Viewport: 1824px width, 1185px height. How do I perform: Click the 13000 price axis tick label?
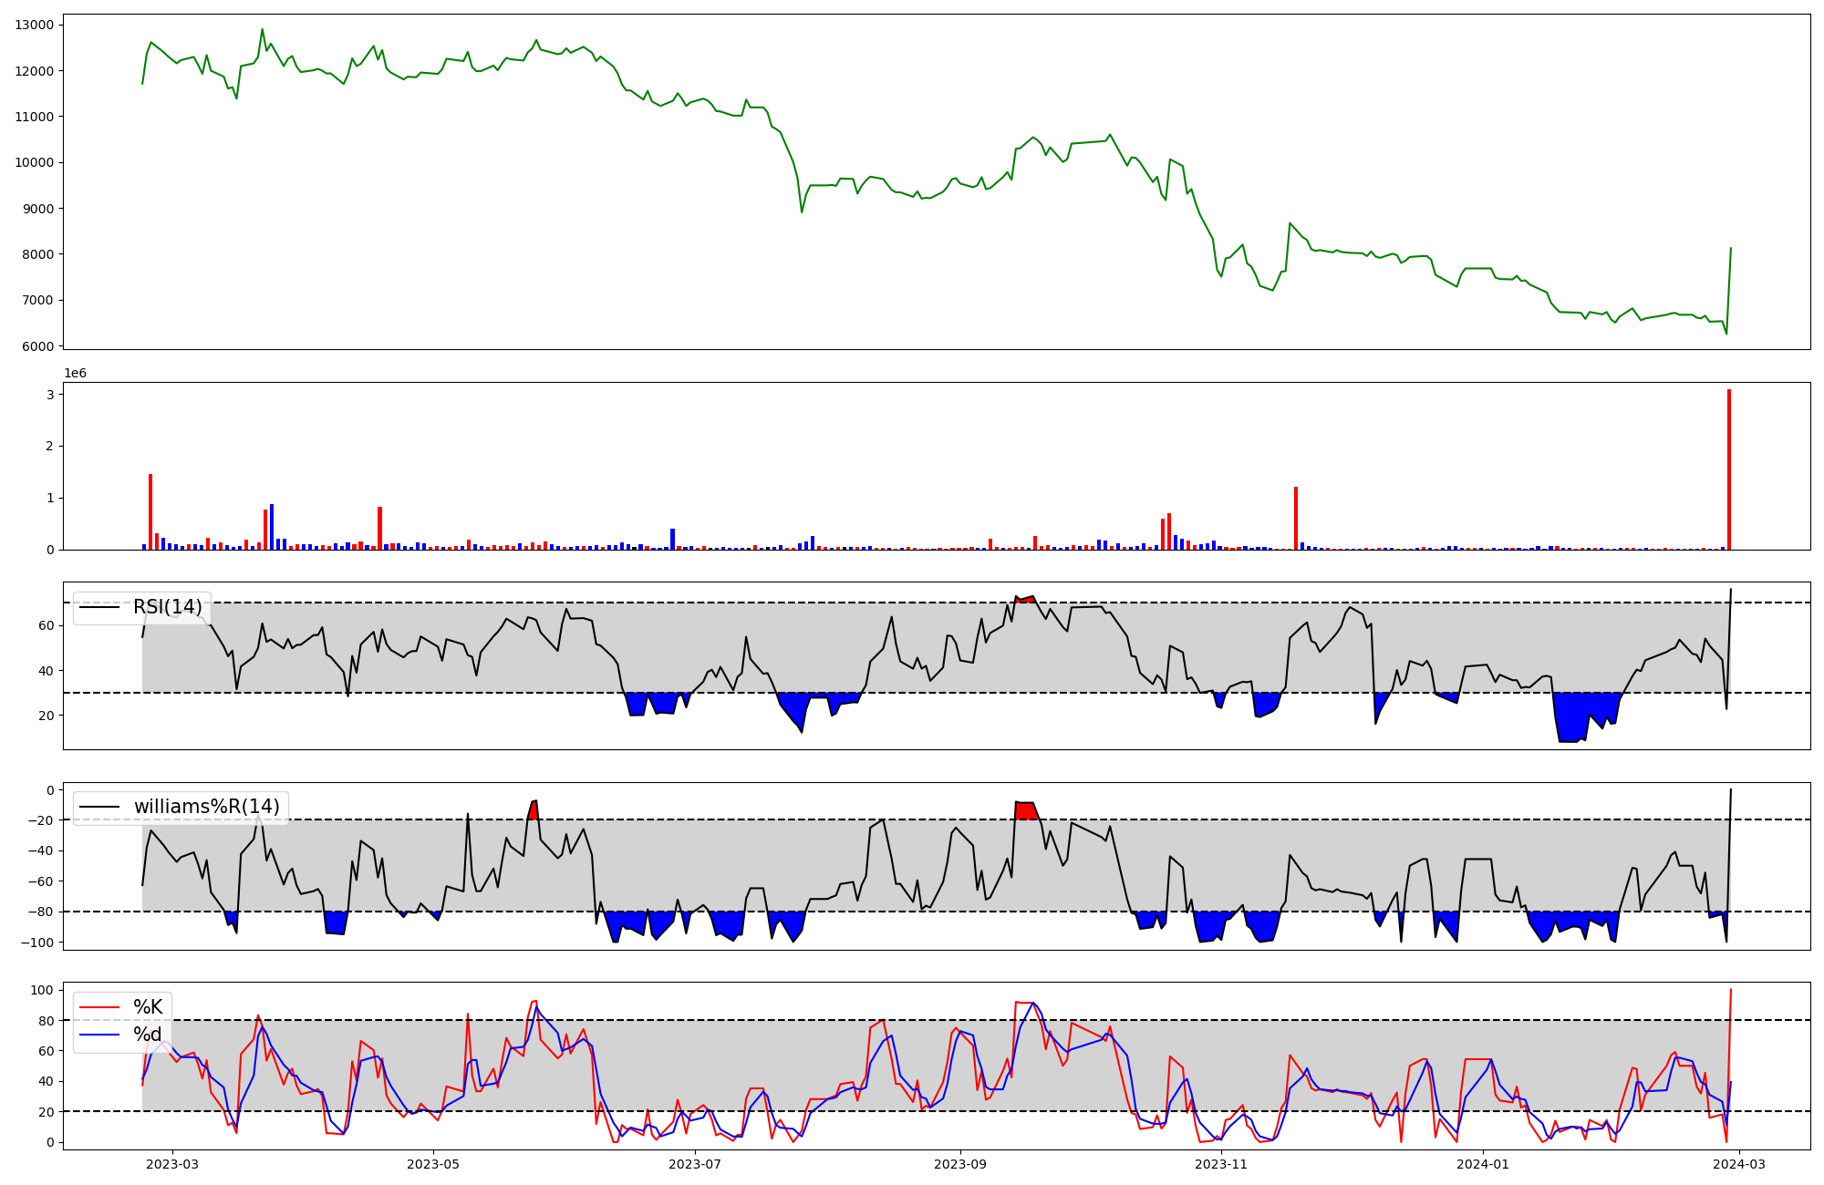[35, 25]
